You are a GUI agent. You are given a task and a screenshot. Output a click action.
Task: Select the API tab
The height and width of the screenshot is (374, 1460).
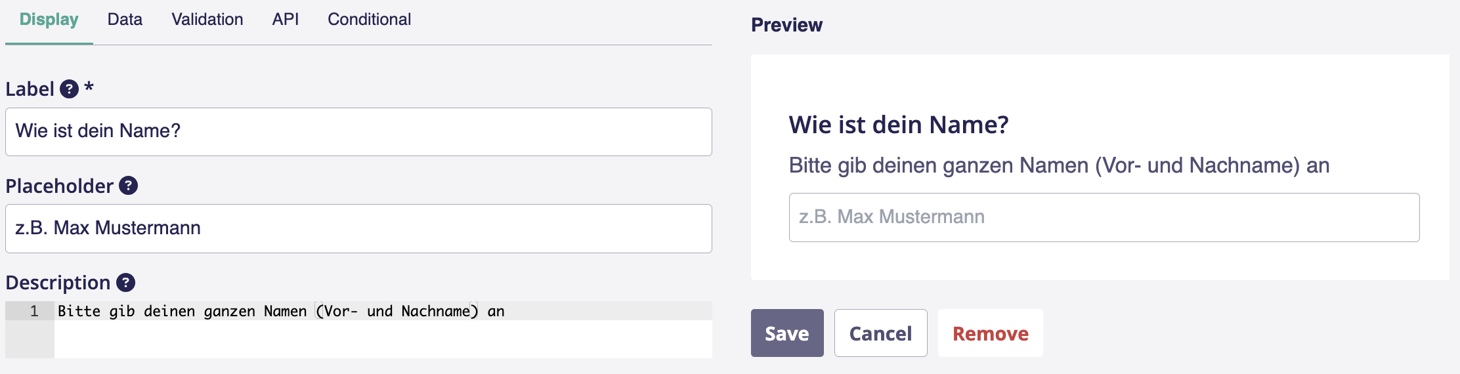(x=286, y=20)
